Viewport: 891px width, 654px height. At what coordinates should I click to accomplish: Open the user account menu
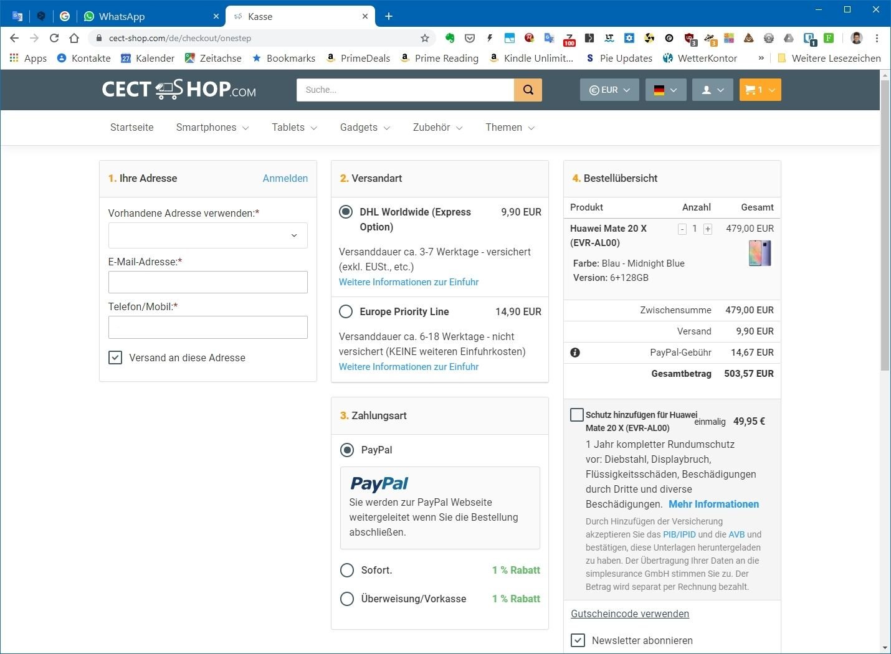713,90
